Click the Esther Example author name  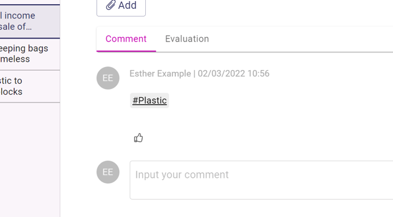coord(160,74)
